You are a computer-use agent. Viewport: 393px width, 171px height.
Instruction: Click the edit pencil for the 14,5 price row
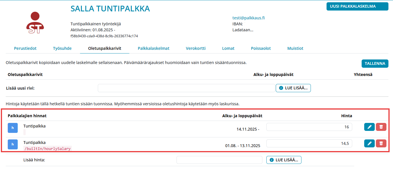tap(369, 143)
